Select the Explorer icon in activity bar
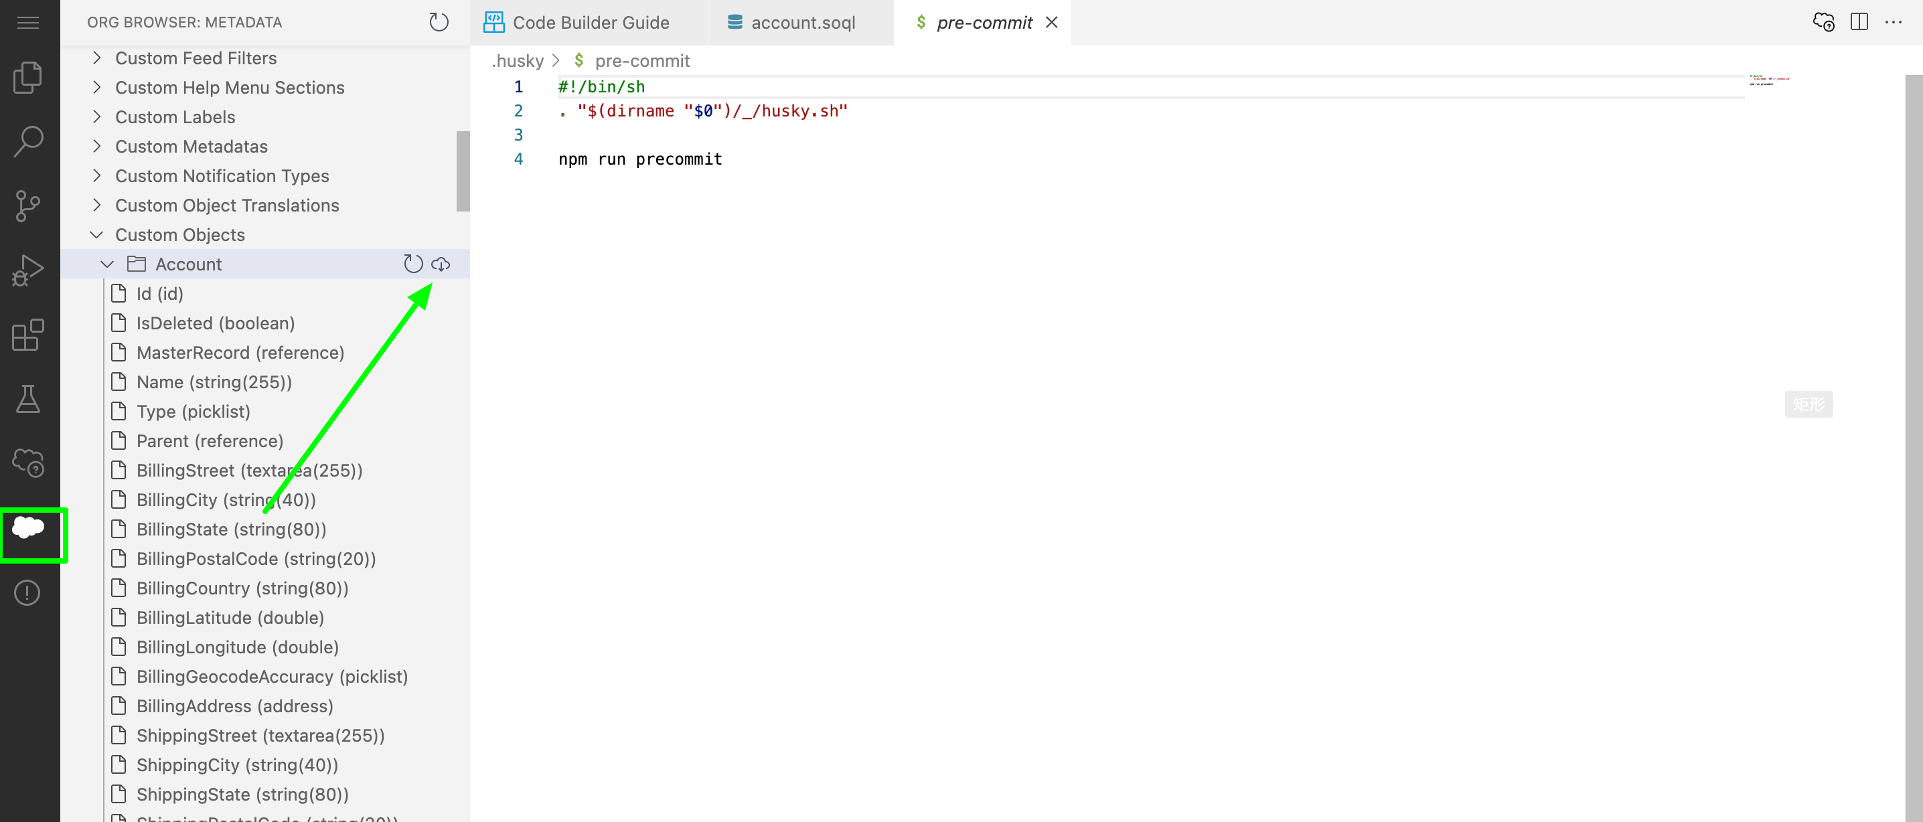The height and width of the screenshot is (822, 1923). [27, 77]
